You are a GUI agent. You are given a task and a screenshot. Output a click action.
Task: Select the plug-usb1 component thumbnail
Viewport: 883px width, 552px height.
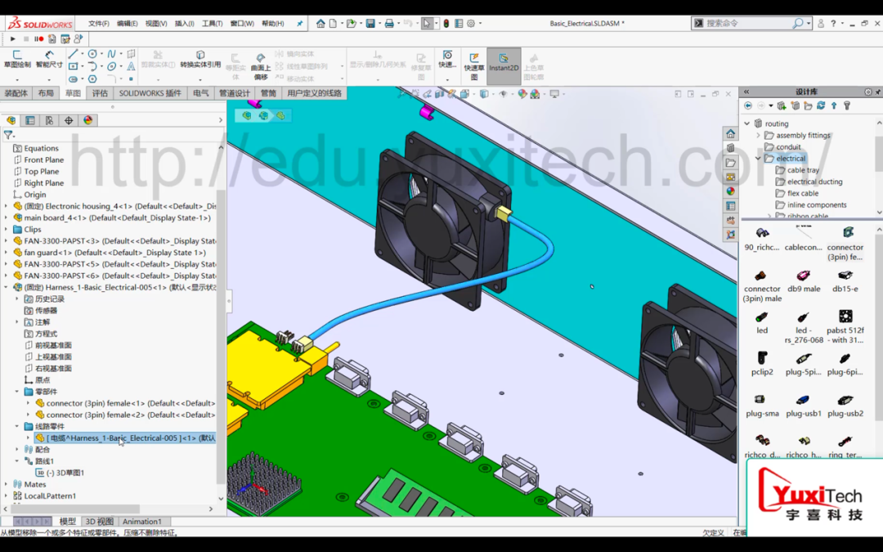click(x=804, y=406)
